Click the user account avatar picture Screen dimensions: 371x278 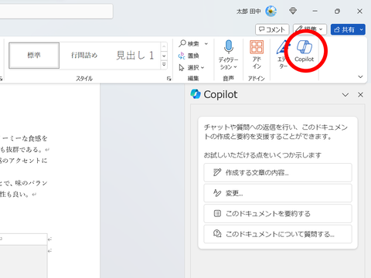271,11
